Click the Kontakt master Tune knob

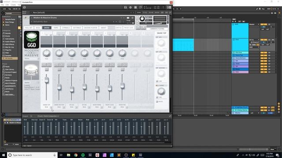142,18
